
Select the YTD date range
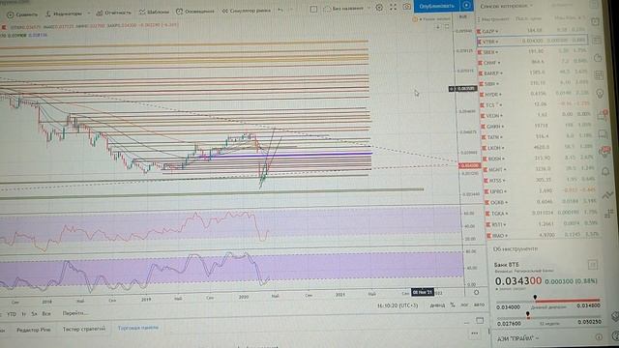click(x=12, y=314)
